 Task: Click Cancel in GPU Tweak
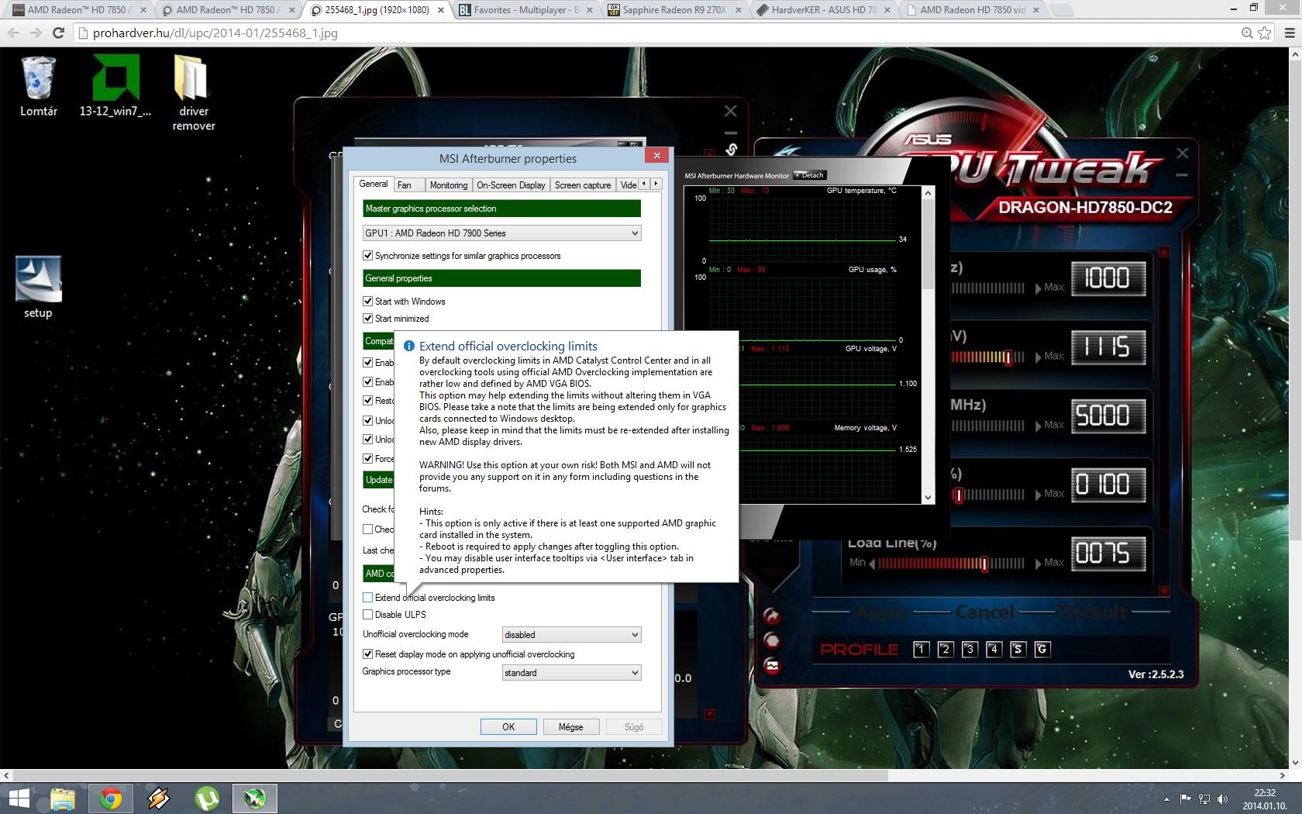(985, 612)
